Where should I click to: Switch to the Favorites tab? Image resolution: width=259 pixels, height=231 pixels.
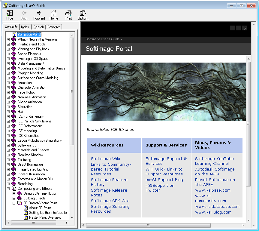tap(54, 27)
